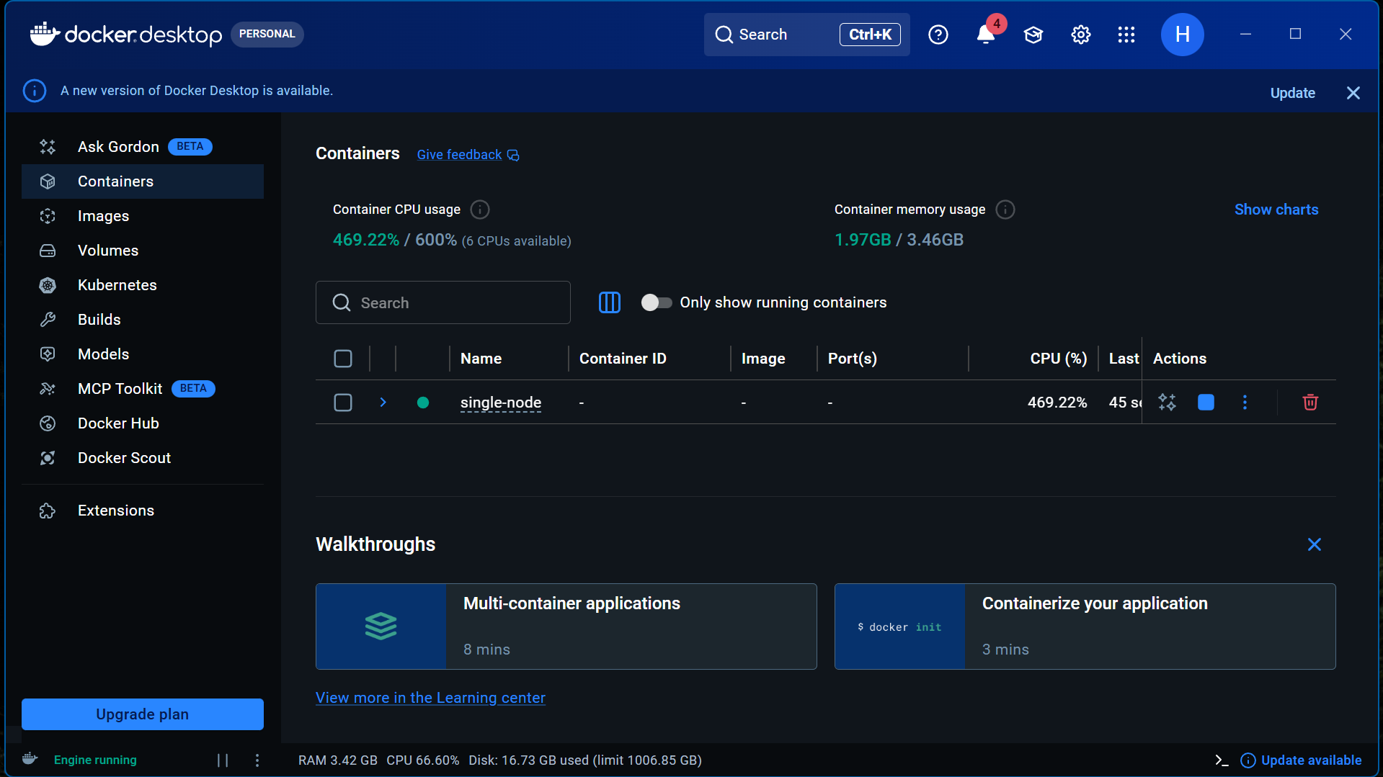The height and width of the screenshot is (777, 1383).
Task: Go to Images in sidebar
Action: [103, 216]
